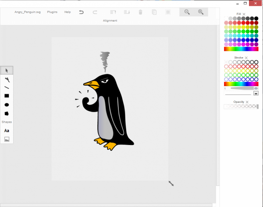This screenshot has height=207, width=263.
Task: Clear the Stroke using its X
Action: point(246,58)
